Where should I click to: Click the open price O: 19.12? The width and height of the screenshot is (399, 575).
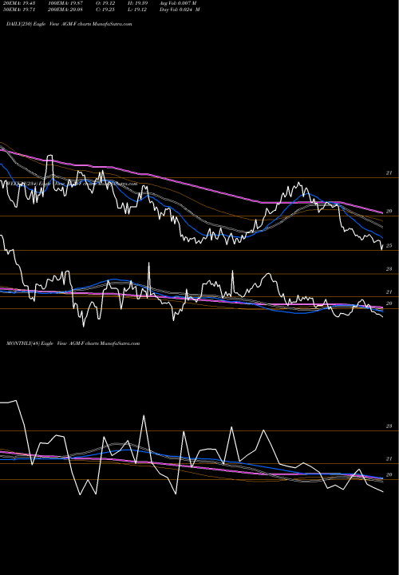(105, 3)
